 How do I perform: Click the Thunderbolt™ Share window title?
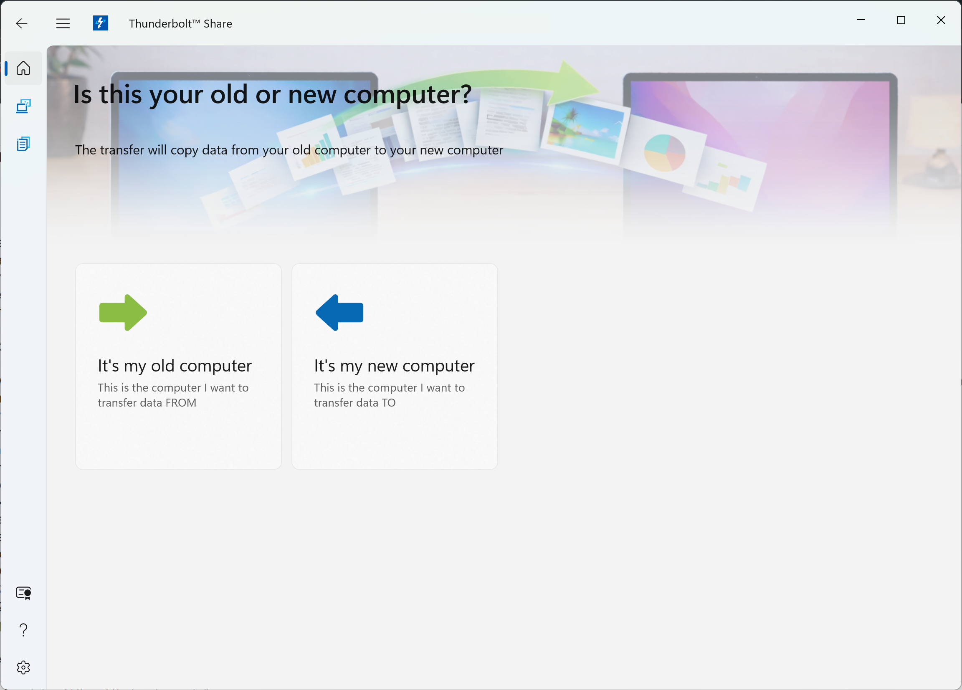tap(180, 24)
